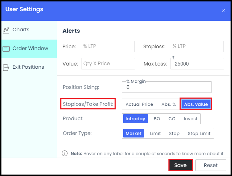Close the User Settings dialog
Screen dimensions: 232x176
pyautogui.click(x=223, y=11)
